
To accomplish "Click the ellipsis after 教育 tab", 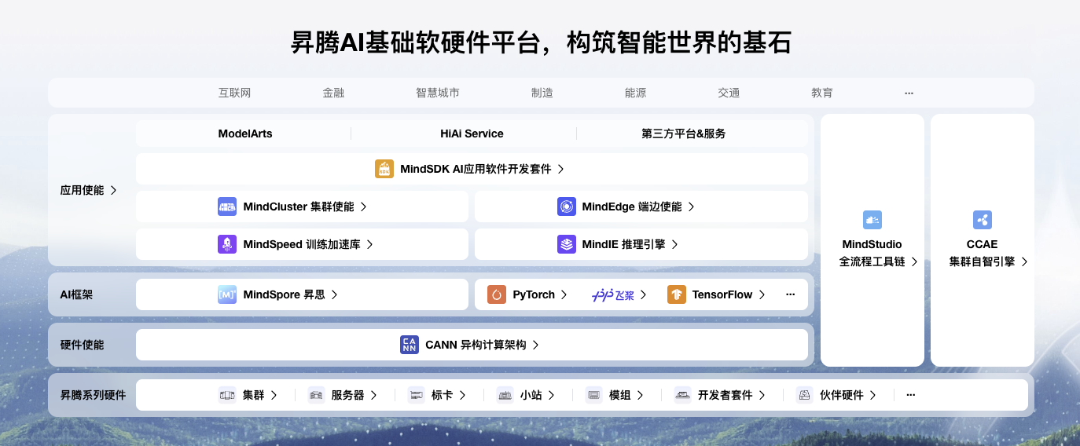I will click(909, 93).
